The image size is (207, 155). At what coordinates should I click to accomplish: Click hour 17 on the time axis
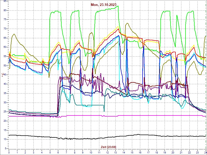[148, 152]
